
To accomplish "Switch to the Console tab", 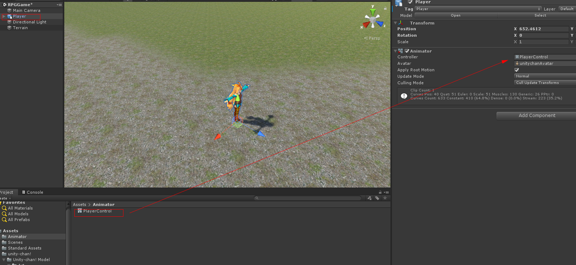I will pos(32,192).
